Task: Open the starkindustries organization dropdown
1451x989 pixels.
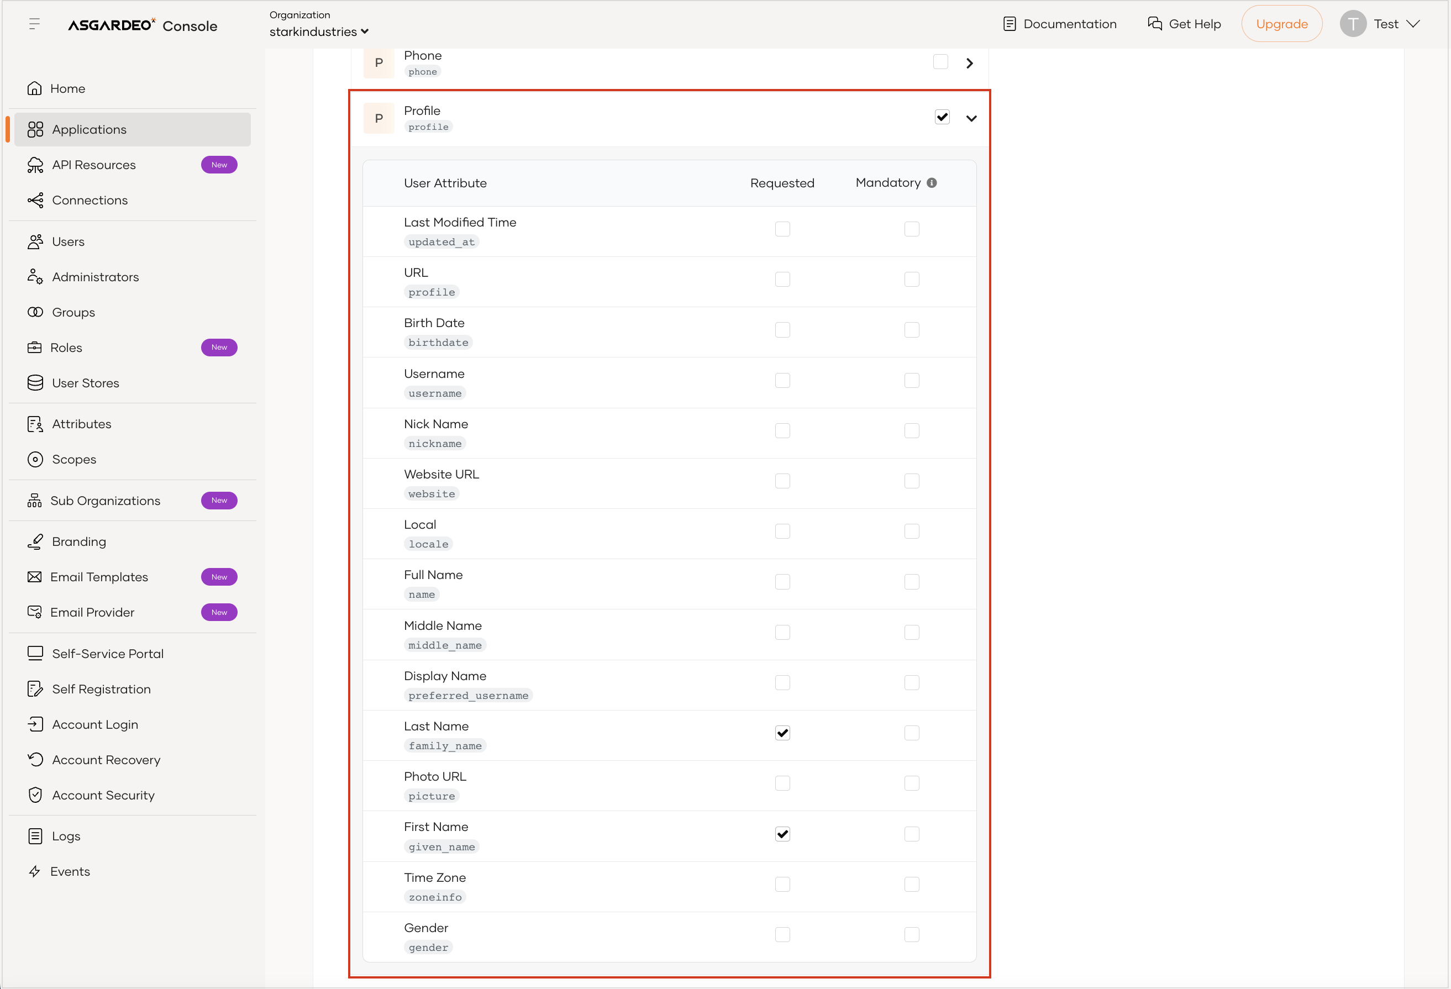Action: click(318, 32)
